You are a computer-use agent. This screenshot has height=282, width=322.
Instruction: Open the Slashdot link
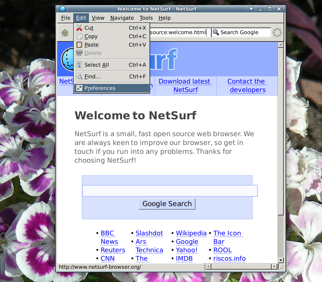(149, 233)
